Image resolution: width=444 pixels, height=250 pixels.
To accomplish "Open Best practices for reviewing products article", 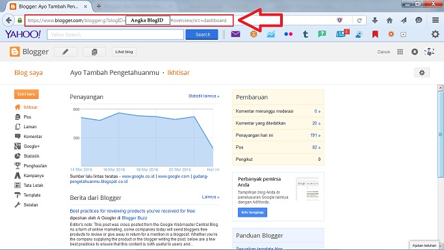I will coord(132,211).
